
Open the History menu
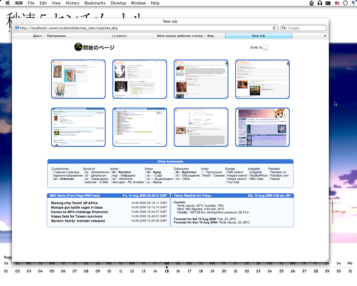(x=73, y=3)
